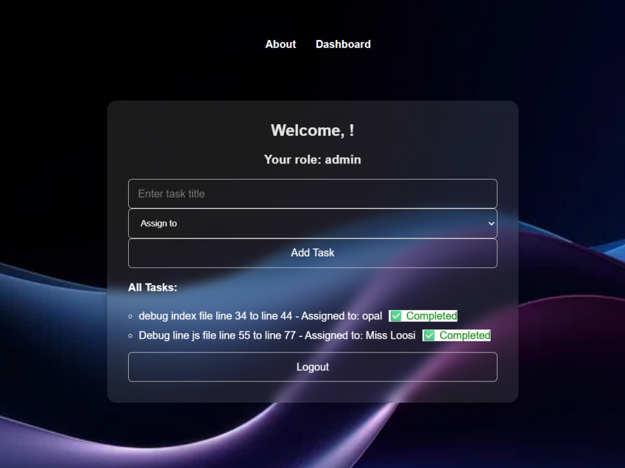Click the 'Welcome, !' heading

312,130
